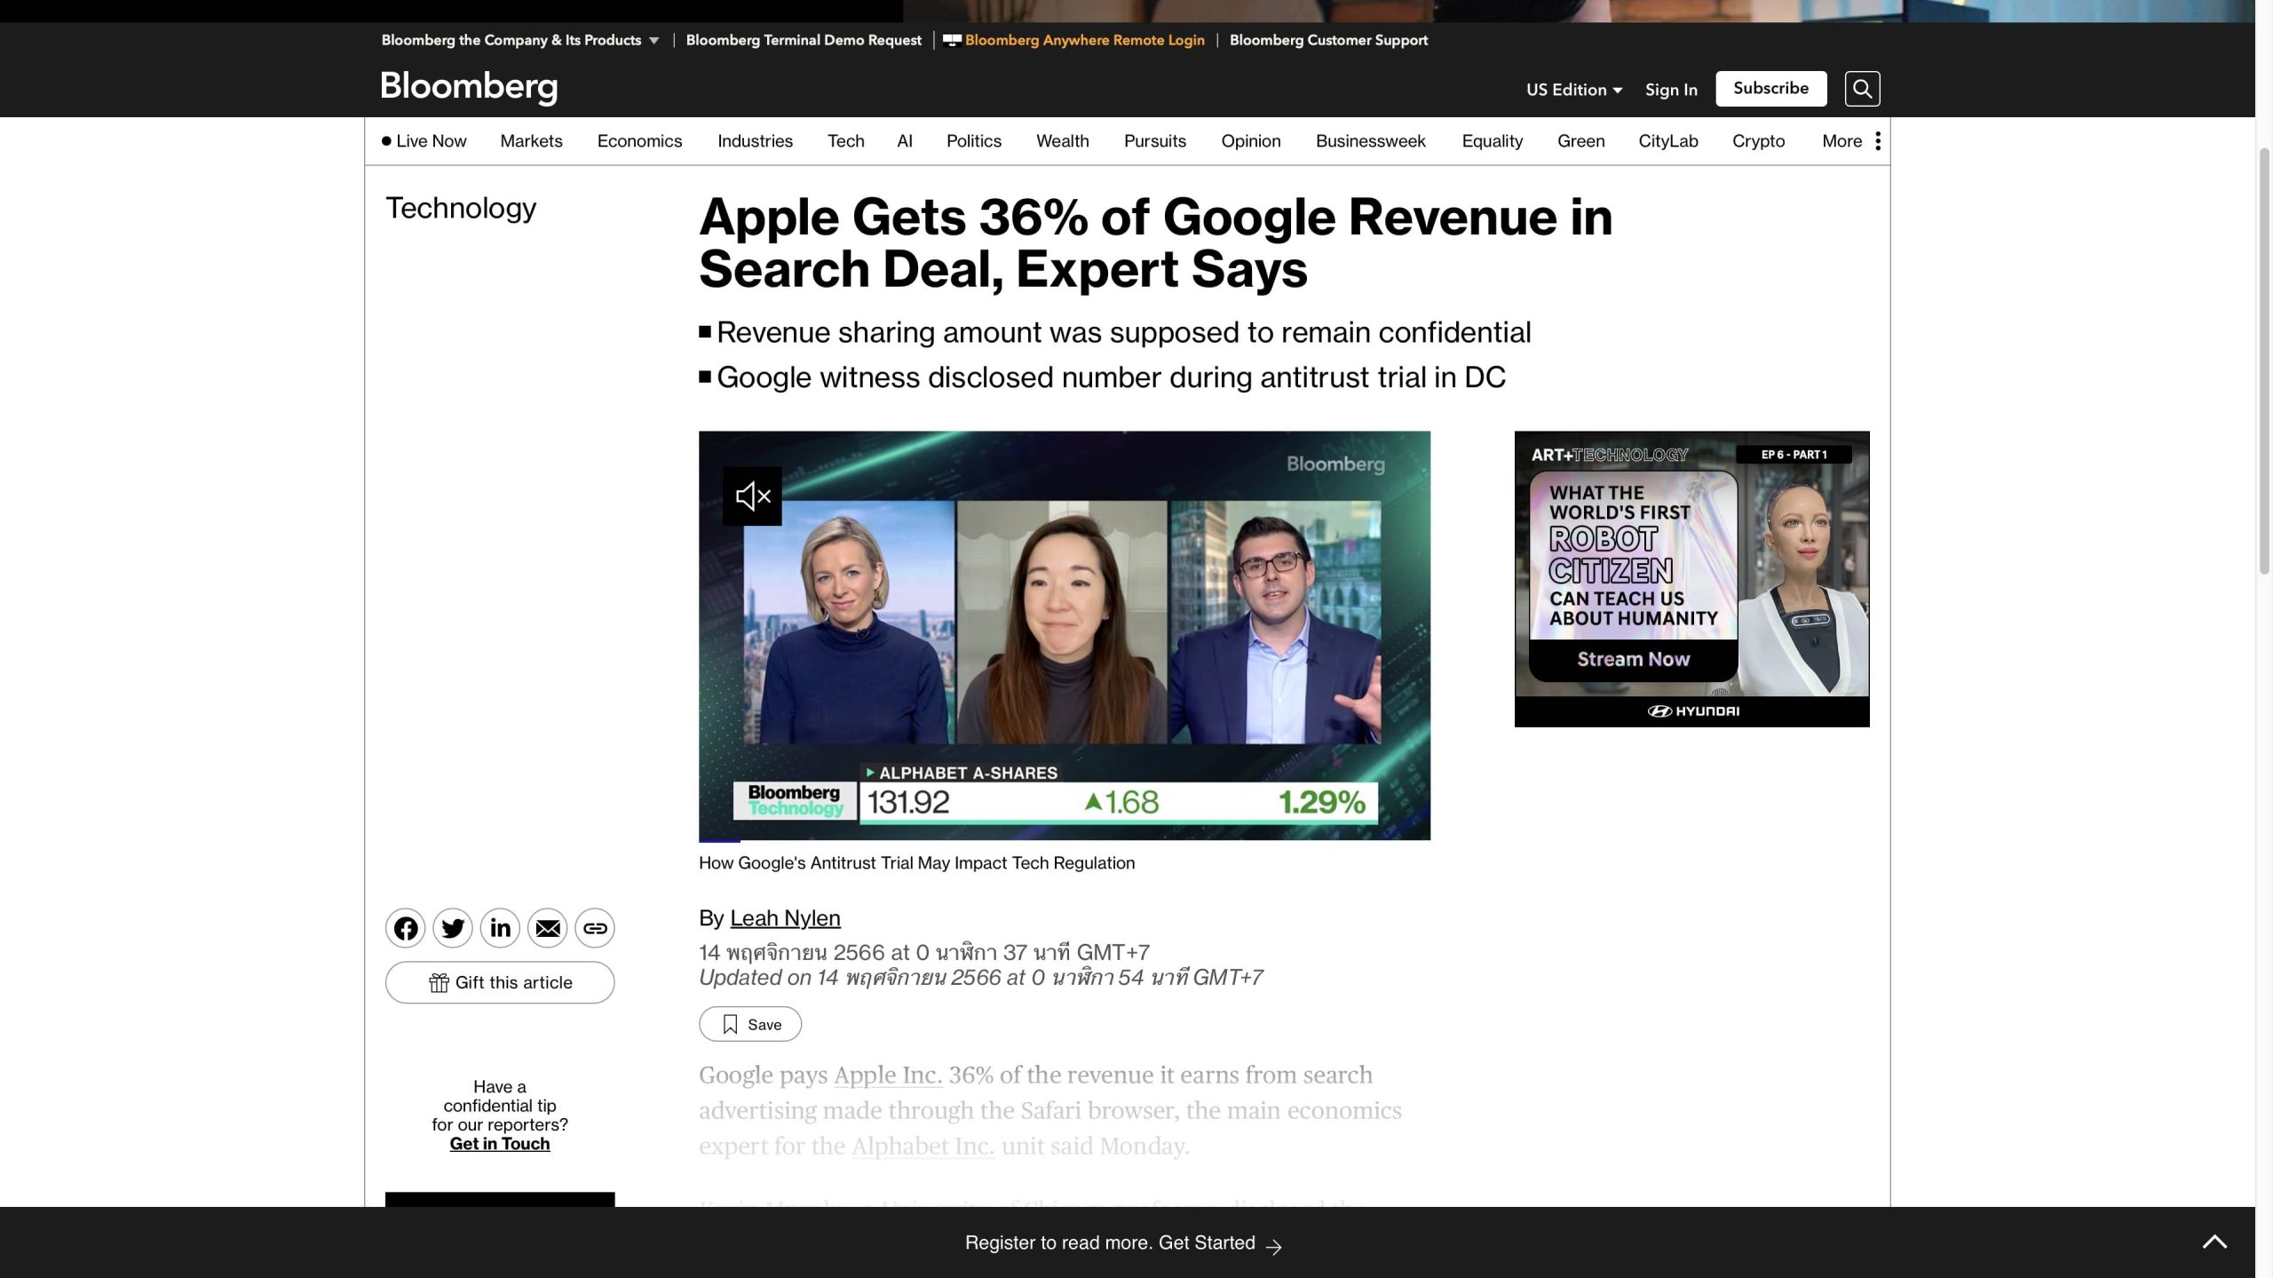Copy article link icon

595,928
